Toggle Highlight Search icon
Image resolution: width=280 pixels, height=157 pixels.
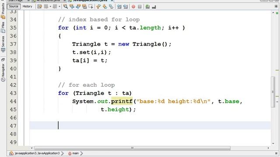[84, 7]
